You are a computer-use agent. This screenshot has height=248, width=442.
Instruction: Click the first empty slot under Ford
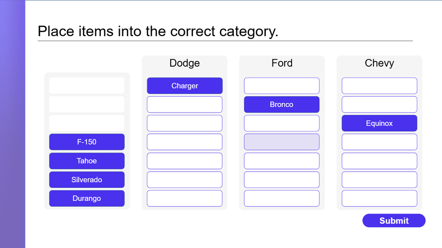point(281,86)
